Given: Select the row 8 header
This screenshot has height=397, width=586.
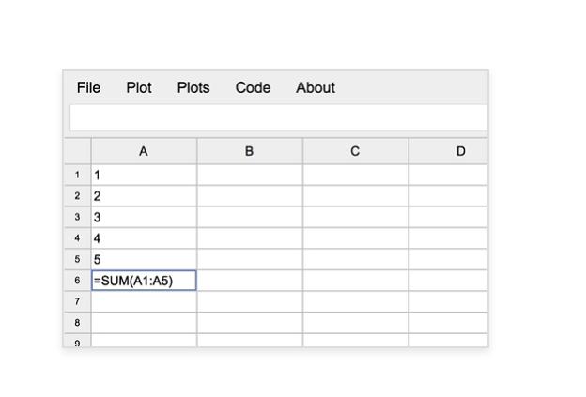Looking at the screenshot, I should [x=77, y=322].
